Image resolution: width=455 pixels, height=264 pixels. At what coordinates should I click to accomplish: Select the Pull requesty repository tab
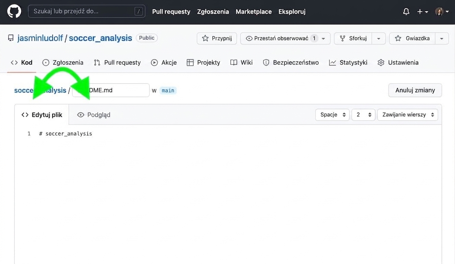pos(117,63)
